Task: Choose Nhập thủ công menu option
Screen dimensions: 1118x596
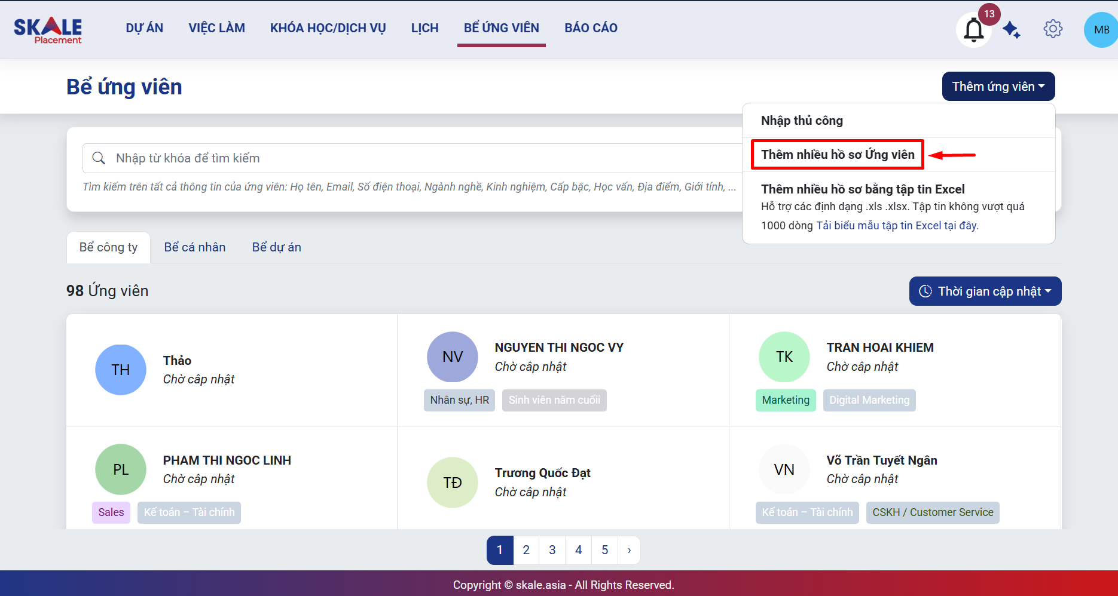Action: click(802, 121)
